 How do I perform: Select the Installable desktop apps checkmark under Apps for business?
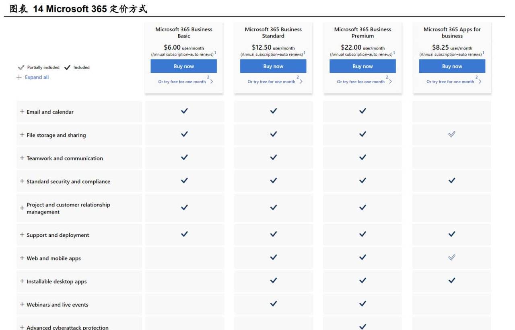pos(451,281)
